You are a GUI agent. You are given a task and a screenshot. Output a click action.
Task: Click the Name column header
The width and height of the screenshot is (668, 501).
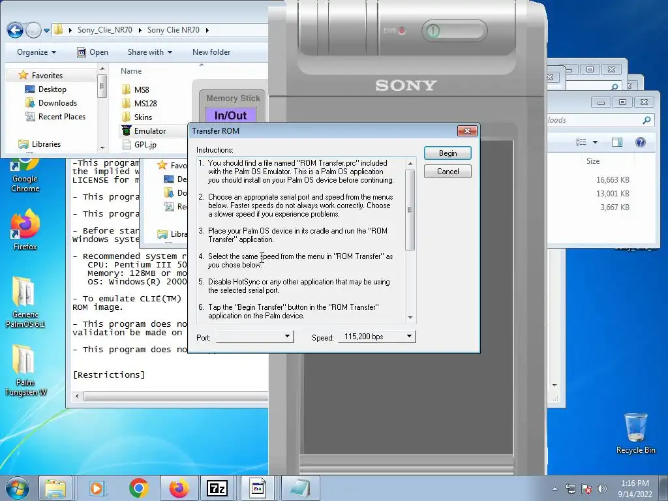point(130,71)
